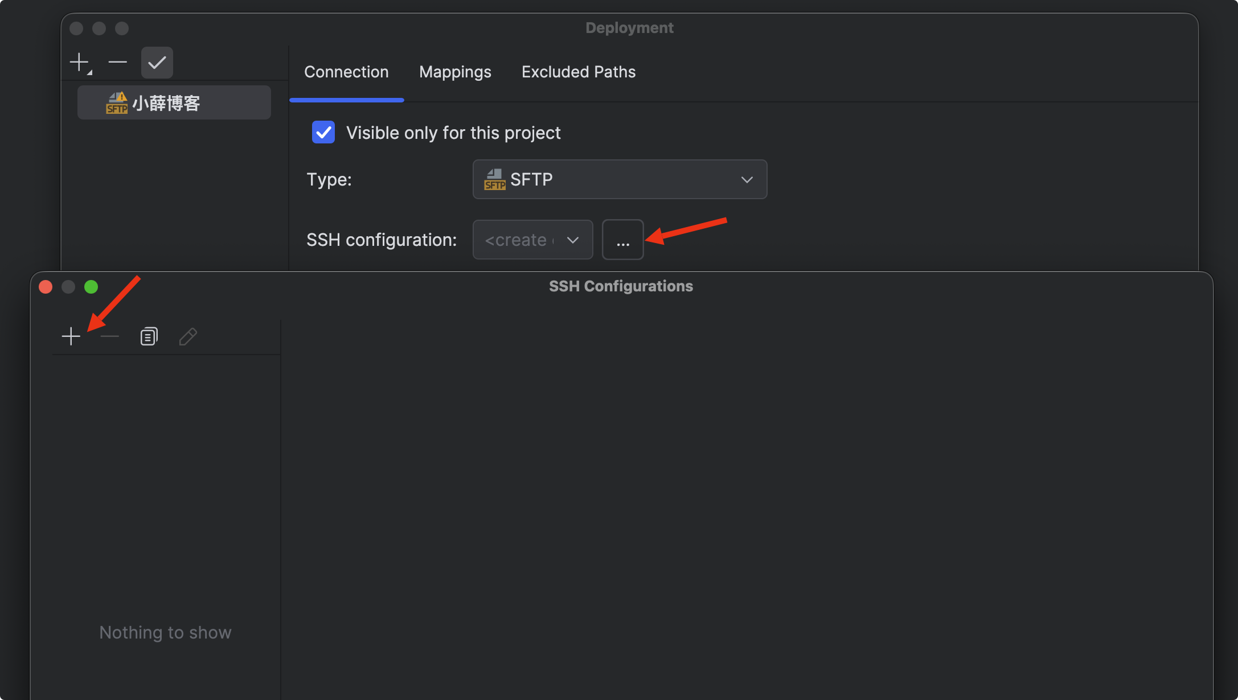Screen dimensions: 1238x700
Task: Click the ellipsis browse SSH configurations button
Action: click(622, 240)
